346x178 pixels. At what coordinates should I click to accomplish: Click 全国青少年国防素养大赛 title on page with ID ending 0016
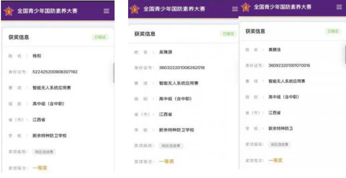tap(283, 7)
